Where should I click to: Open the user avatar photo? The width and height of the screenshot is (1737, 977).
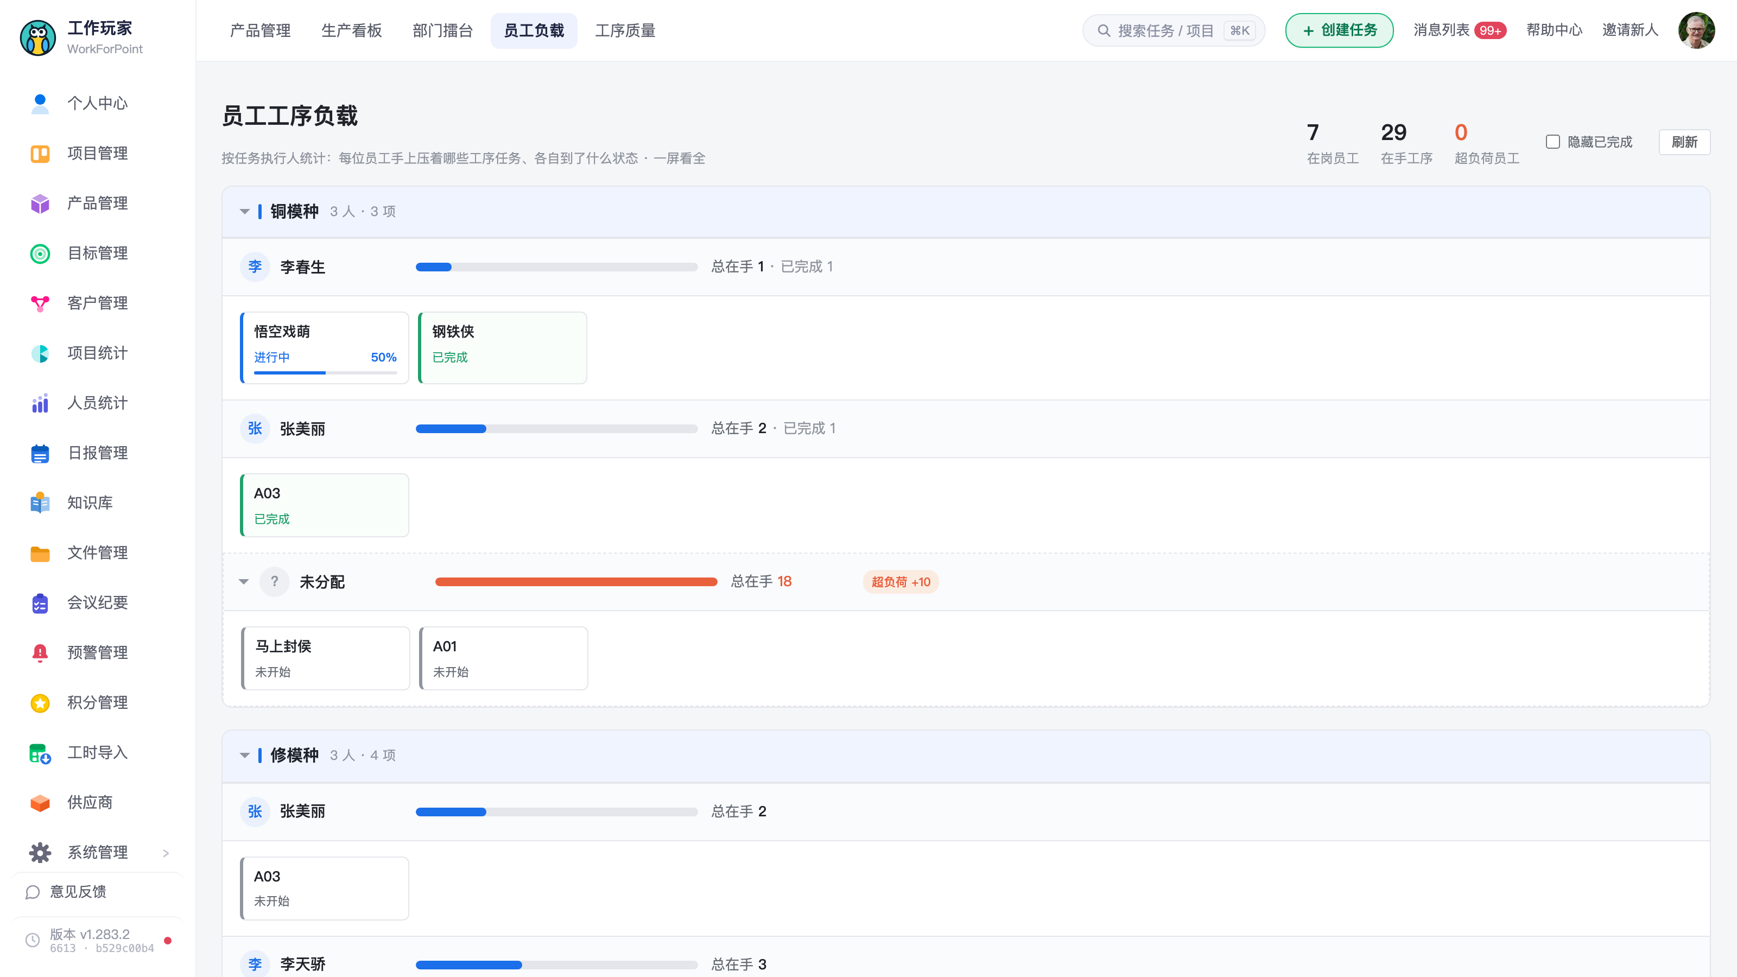pos(1696,30)
